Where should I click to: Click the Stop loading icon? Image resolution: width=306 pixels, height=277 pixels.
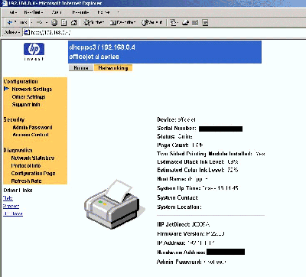(x=54, y=23)
